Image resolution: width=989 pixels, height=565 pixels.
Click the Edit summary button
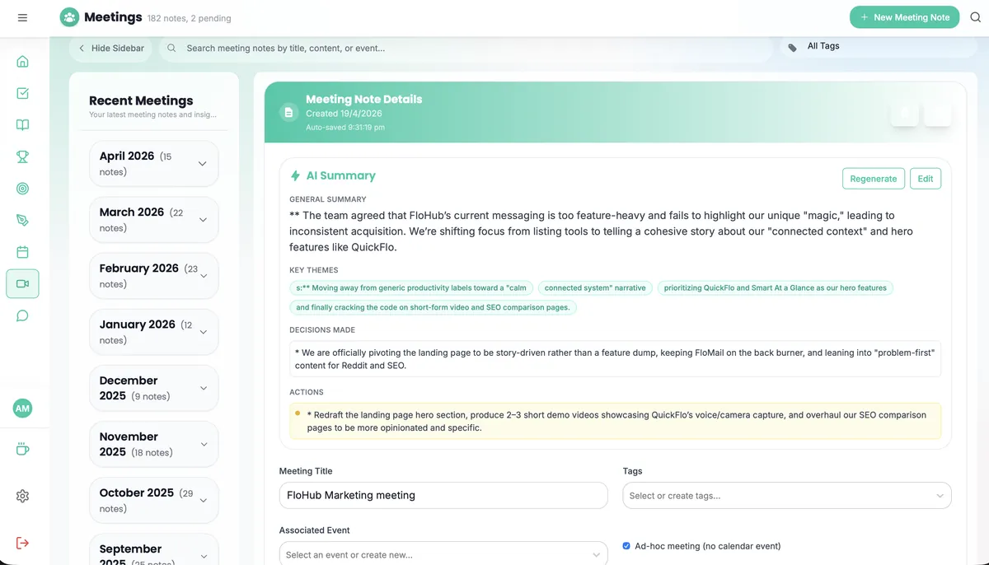(926, 179)
